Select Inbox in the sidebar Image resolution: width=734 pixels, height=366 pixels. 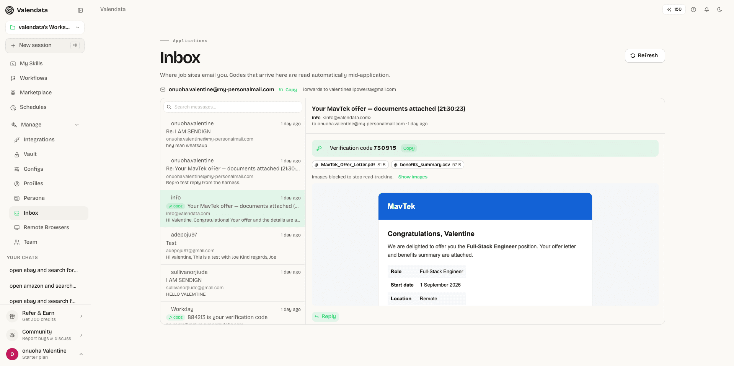click(49, 213)
